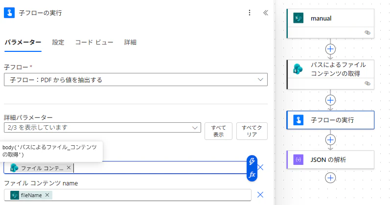The height and width of the screenshot is (205, 390).
Task: Open the コード ビュー tab
Action: click(x=94, y=42)
